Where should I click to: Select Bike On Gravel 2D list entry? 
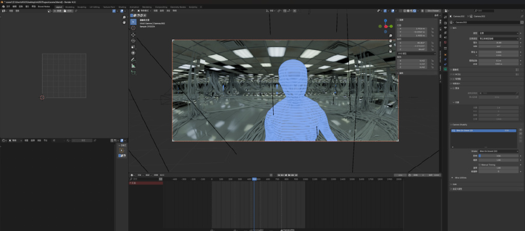[x=464, y=131]
